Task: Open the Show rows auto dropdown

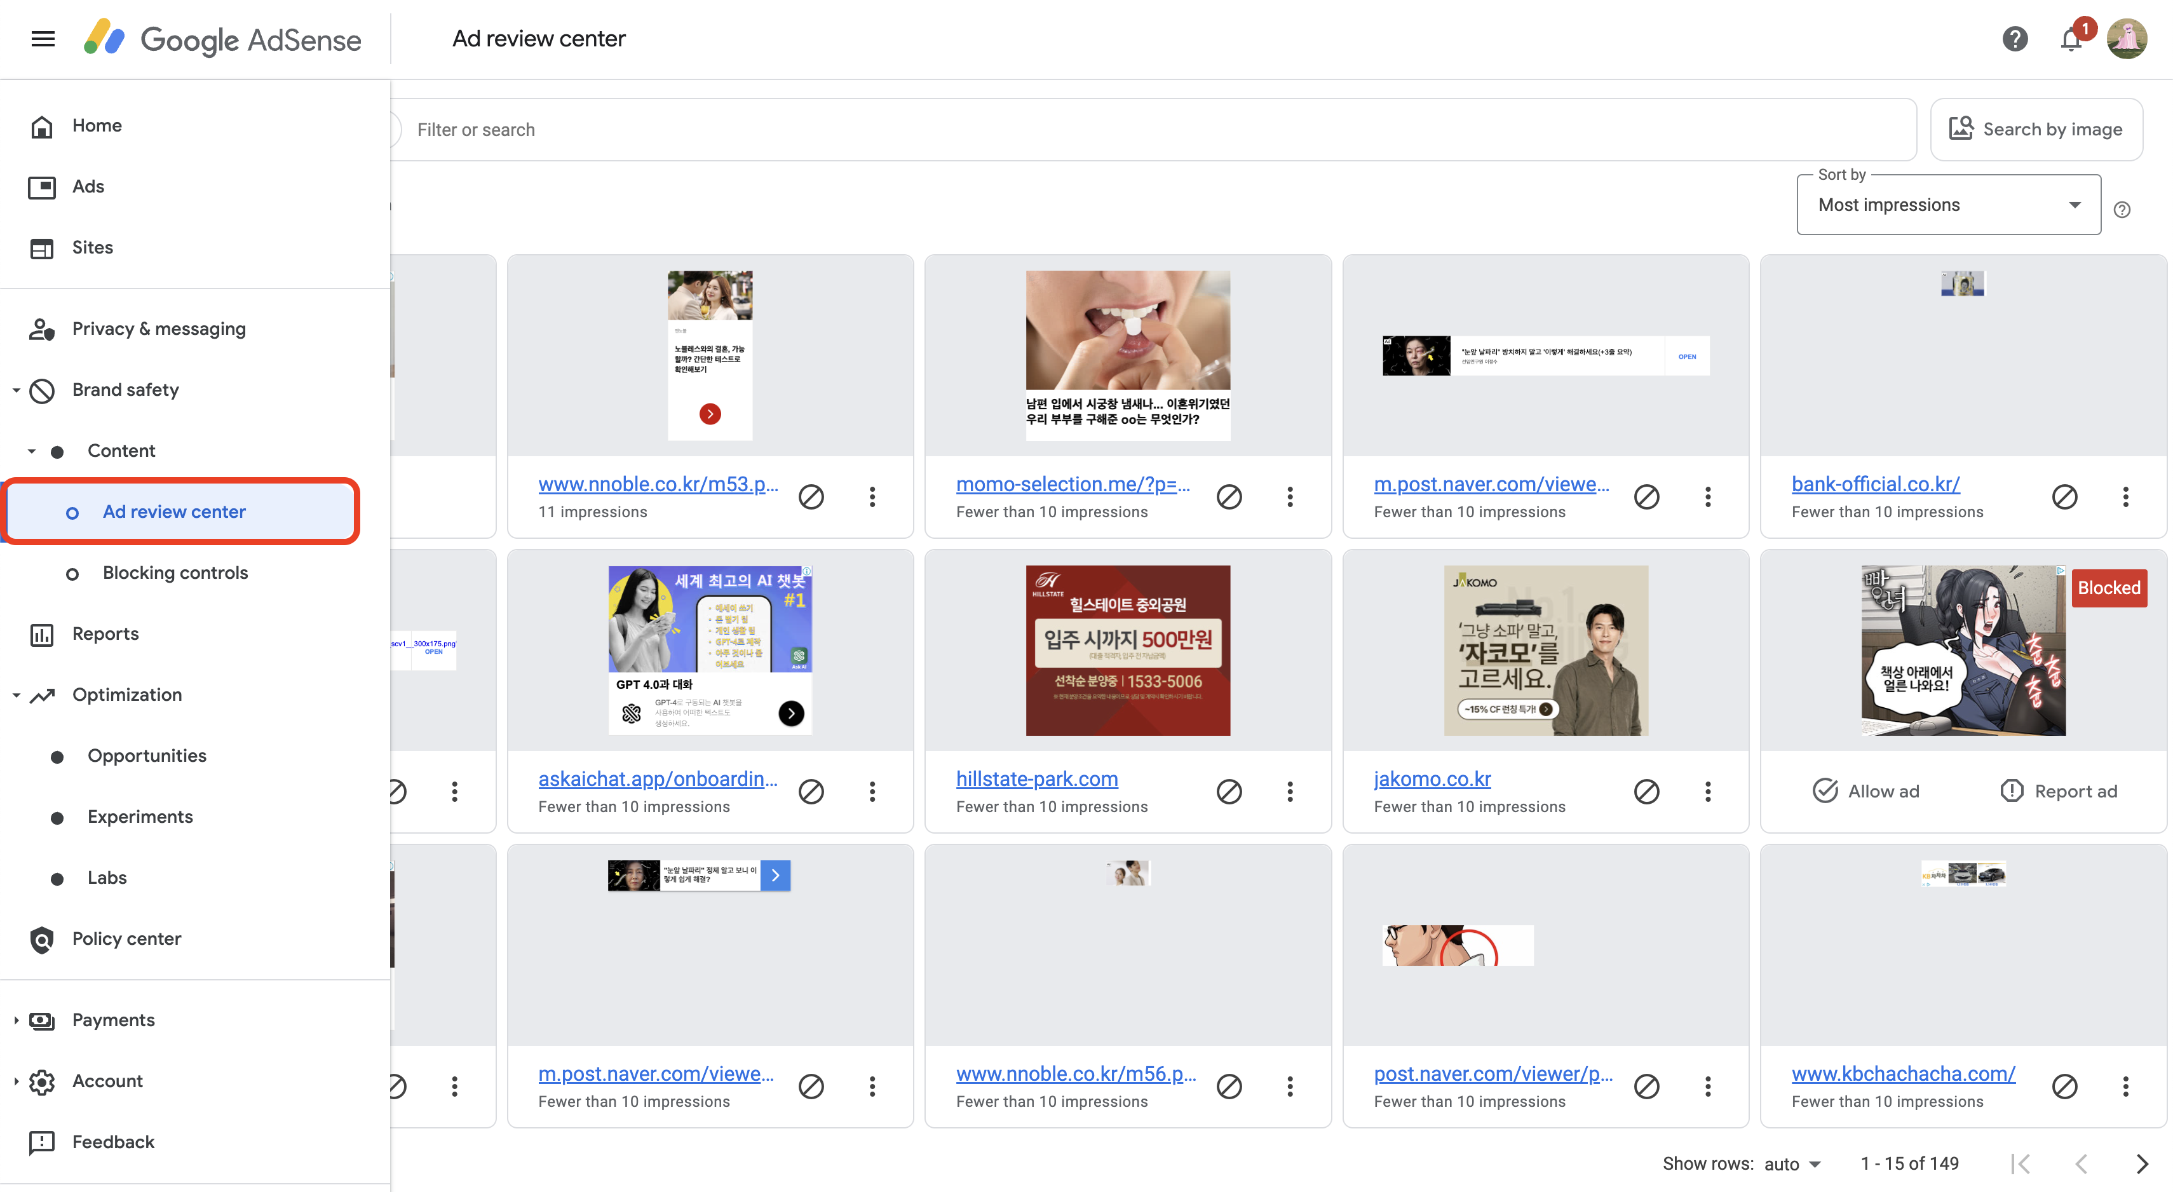Action: coord(1792,1164)
